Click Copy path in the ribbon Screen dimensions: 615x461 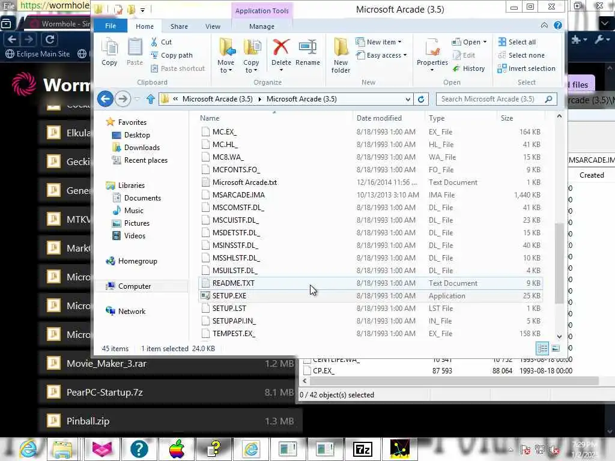pyautogui.click(x=172, y=55)
